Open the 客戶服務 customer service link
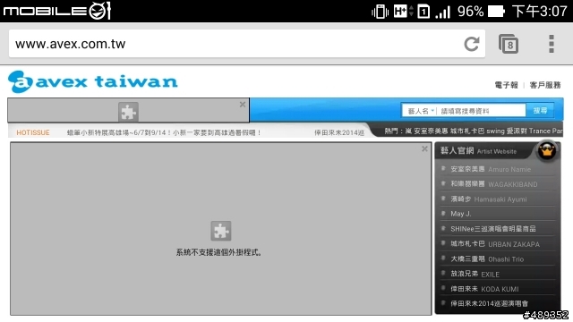Viewport: 573px width, 322px height. 545,85
